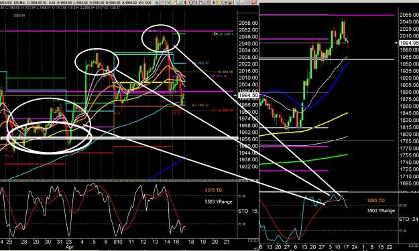Click the 2028.00 price axis label
The image size is (419, 251).
pos(248,58)
